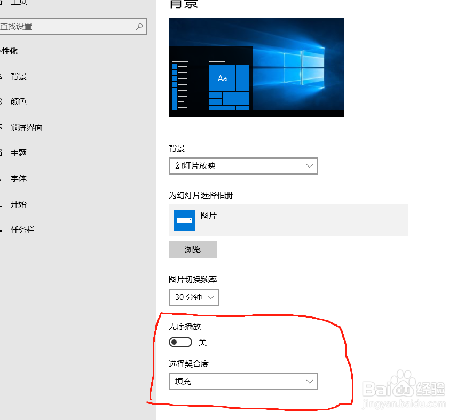Click the 浏览 browse button
472x420 pixels.
click(x=193, y=249)
